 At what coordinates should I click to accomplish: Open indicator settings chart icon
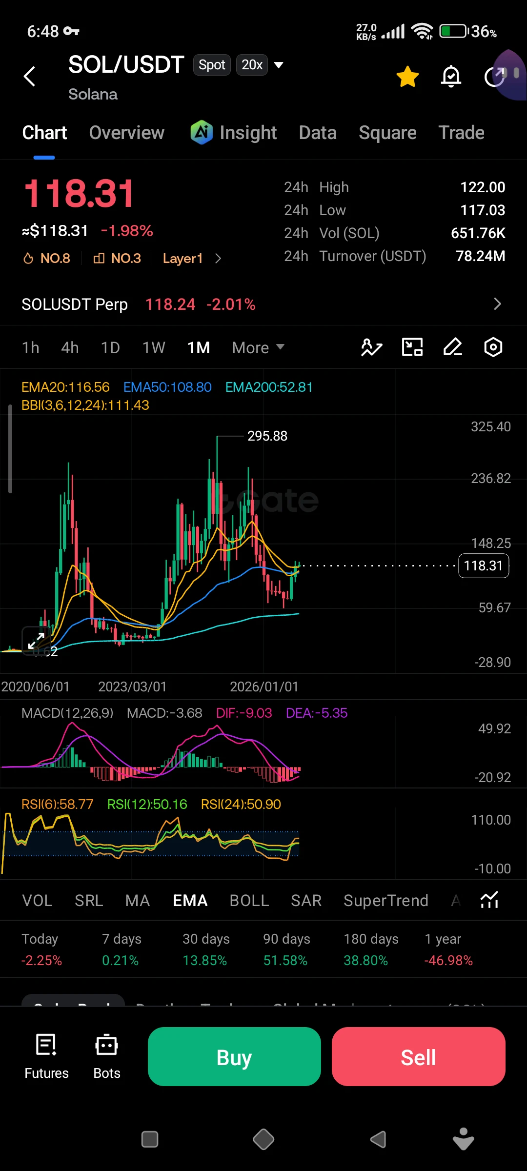pyautogui.click(x=489, y=900)
